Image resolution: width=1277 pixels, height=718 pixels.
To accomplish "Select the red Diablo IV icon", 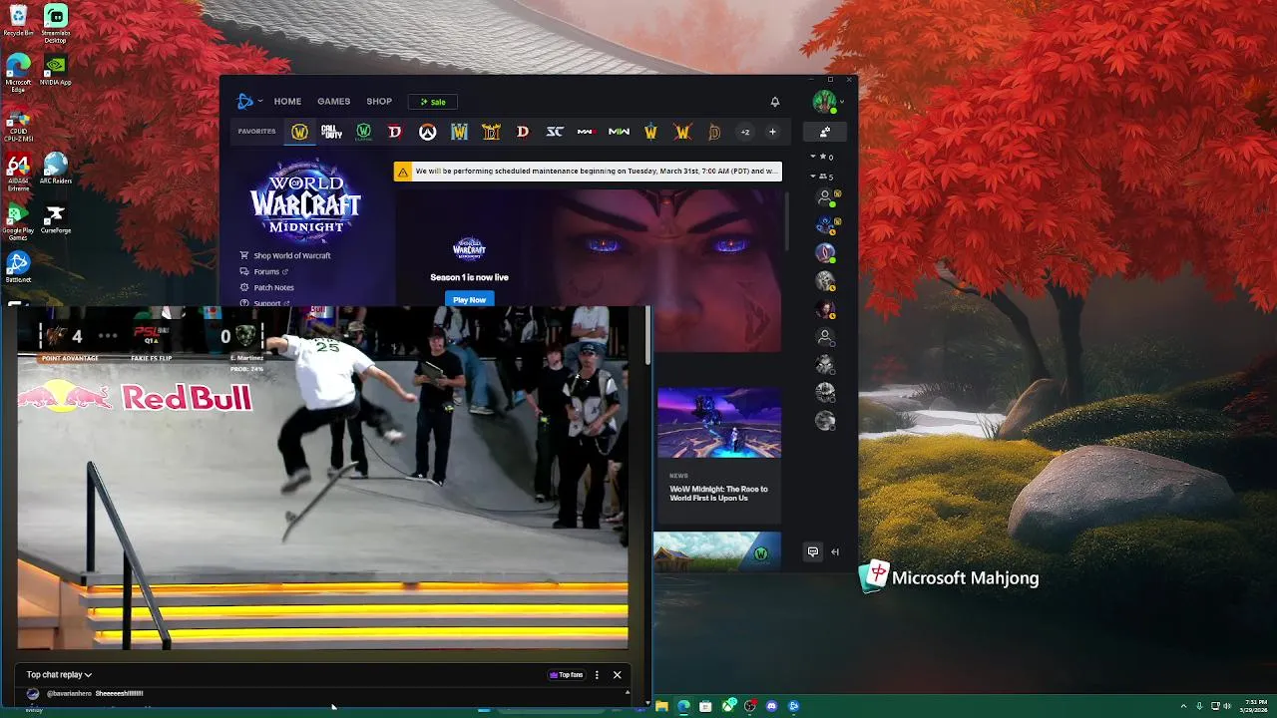I will coord(395,132).
